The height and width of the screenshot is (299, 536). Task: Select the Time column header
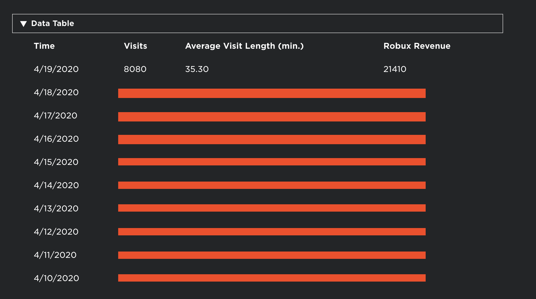coord(44,46)
